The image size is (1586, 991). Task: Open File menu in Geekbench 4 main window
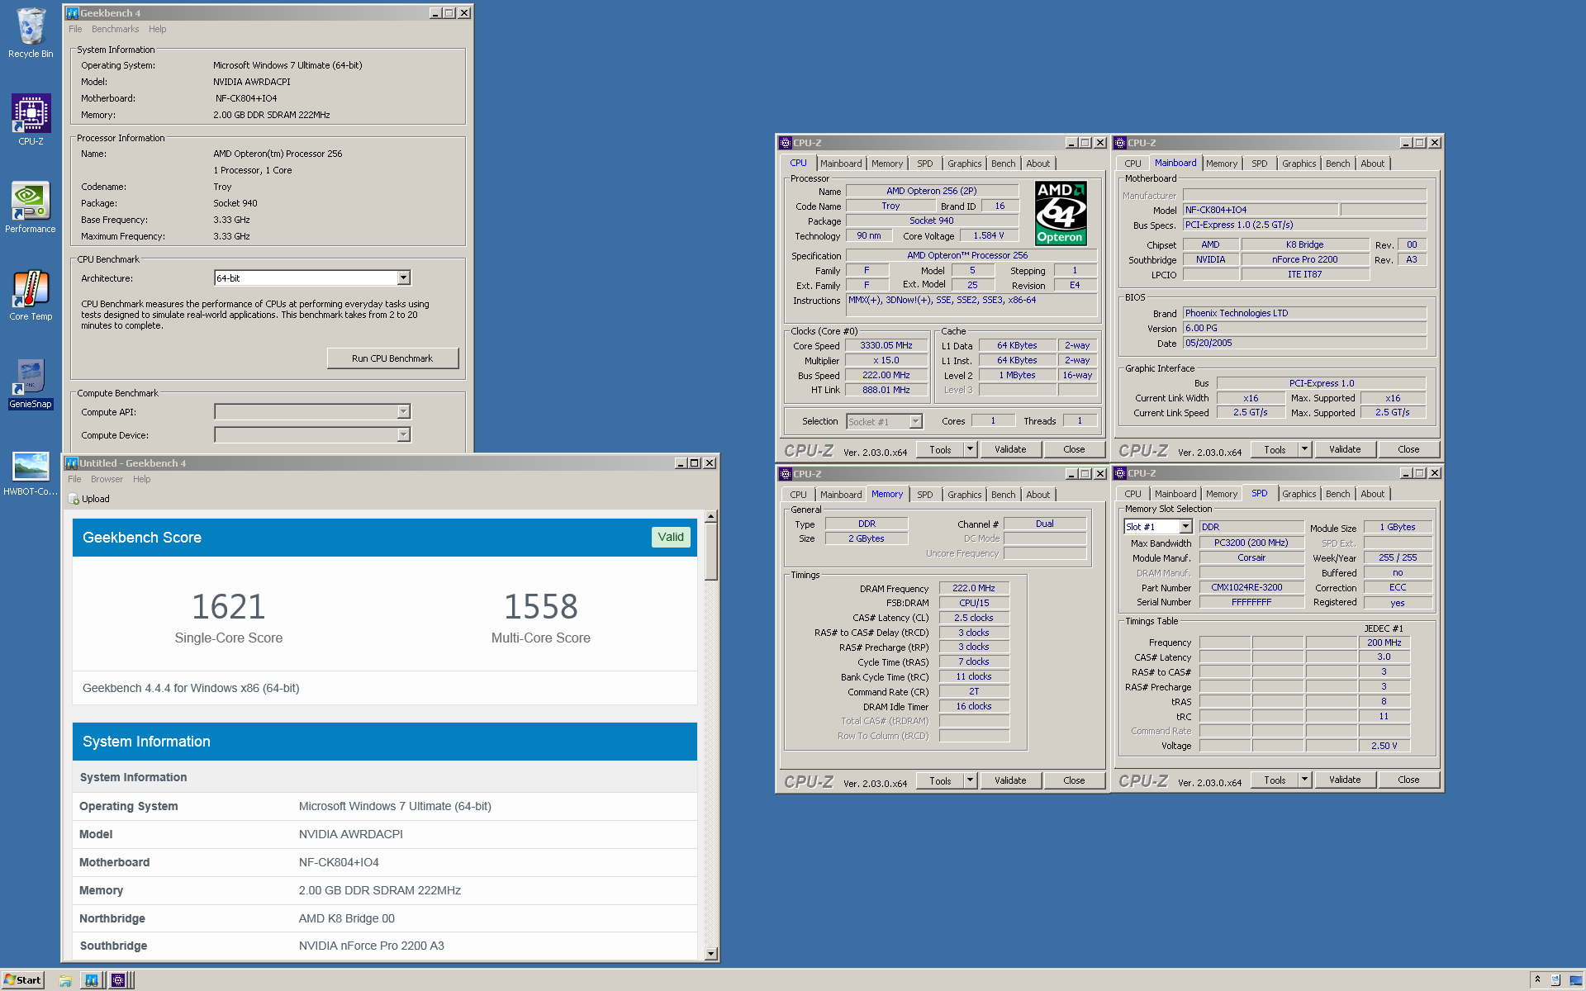75,29
